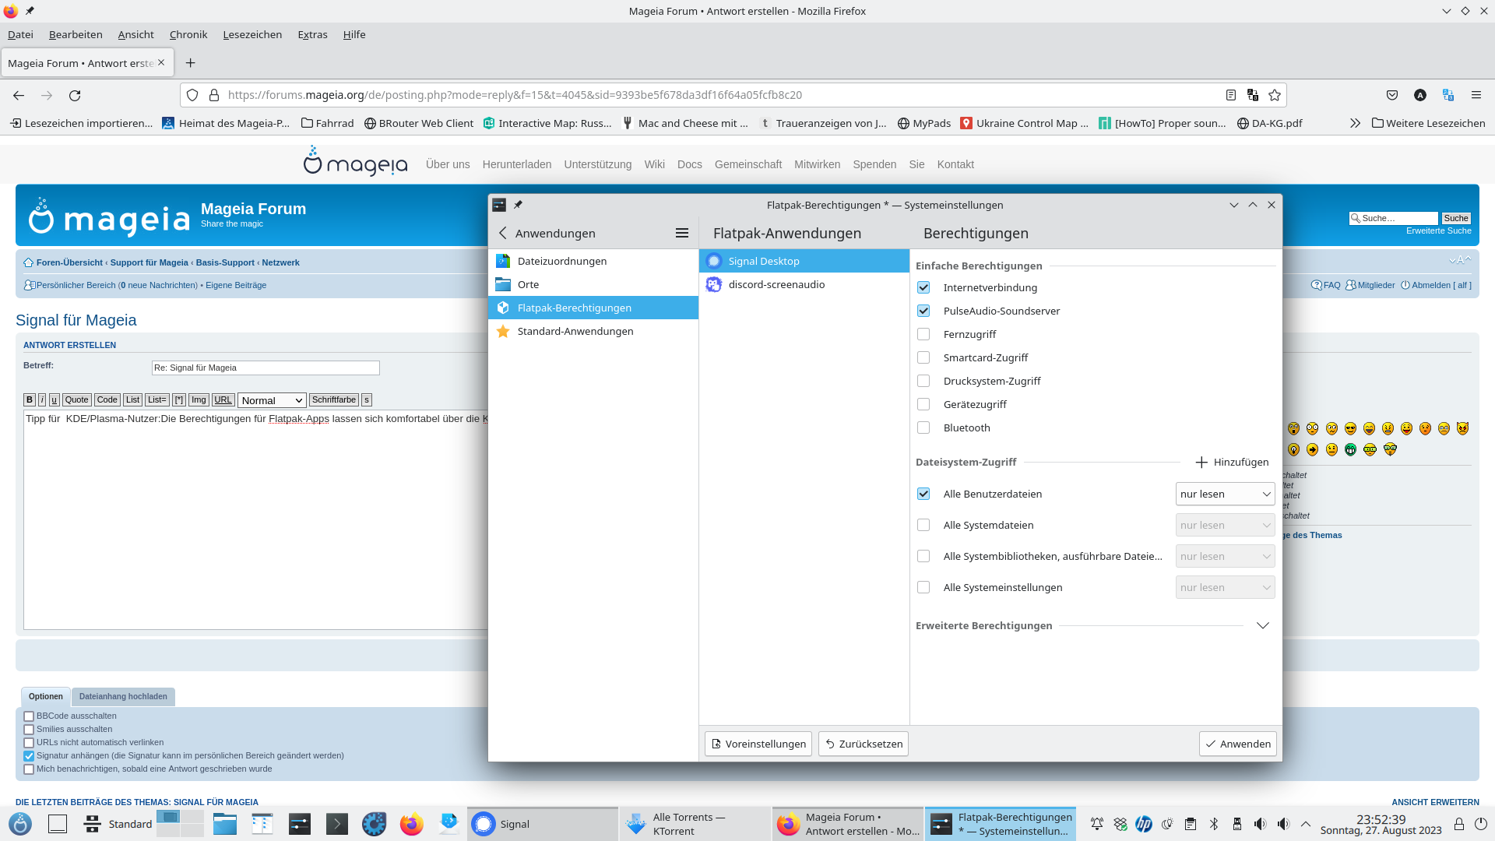The image size is (1495, 841).
Task: Open Mageia application launcher in taskbar
Action: point(20,824)
